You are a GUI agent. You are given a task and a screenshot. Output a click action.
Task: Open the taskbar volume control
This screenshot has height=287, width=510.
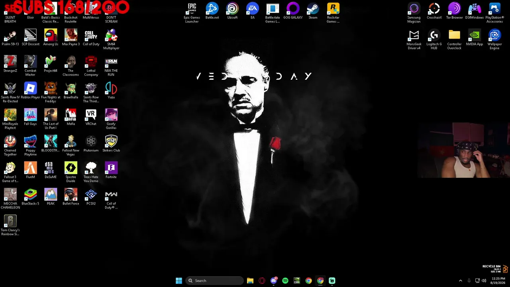click(484, 281)
